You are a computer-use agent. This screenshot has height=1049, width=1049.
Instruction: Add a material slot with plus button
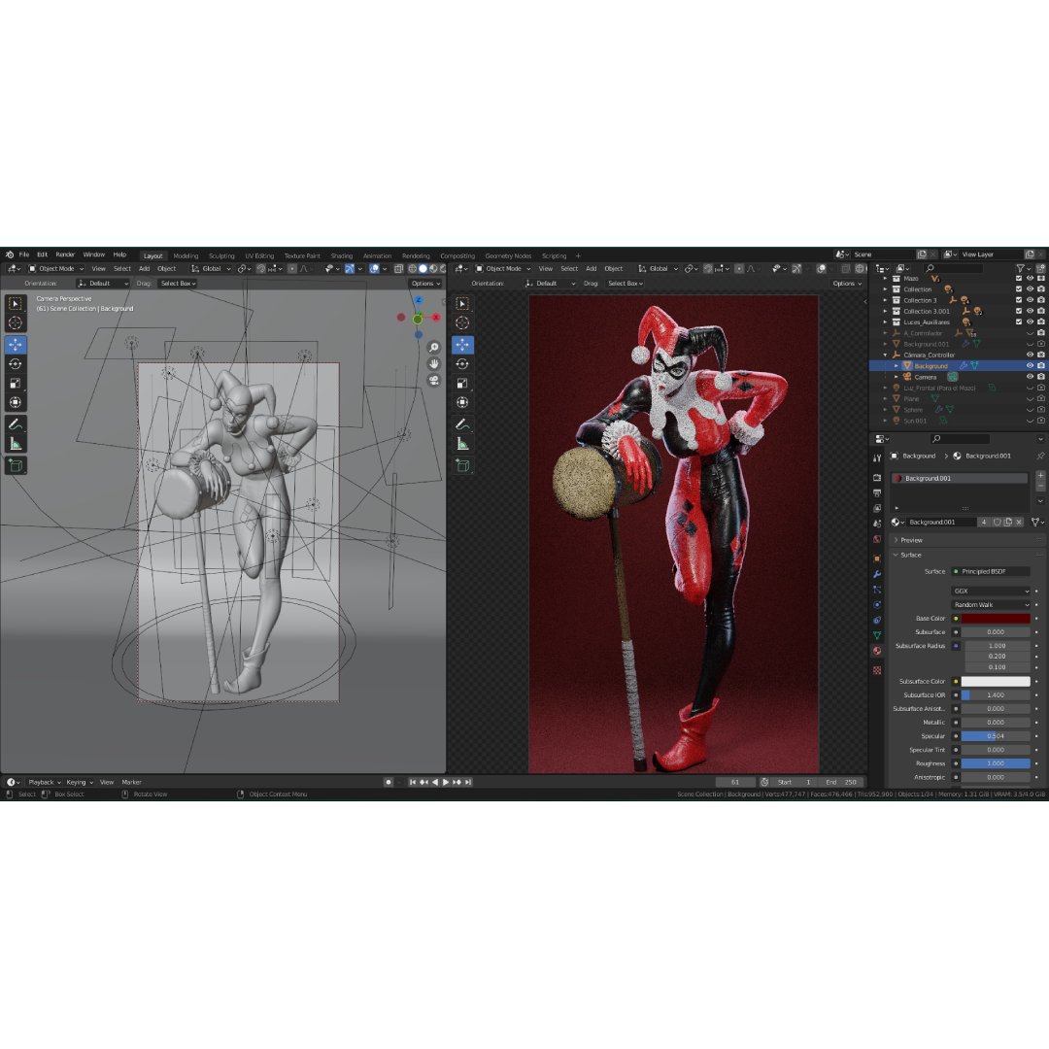pos(1040,476)
